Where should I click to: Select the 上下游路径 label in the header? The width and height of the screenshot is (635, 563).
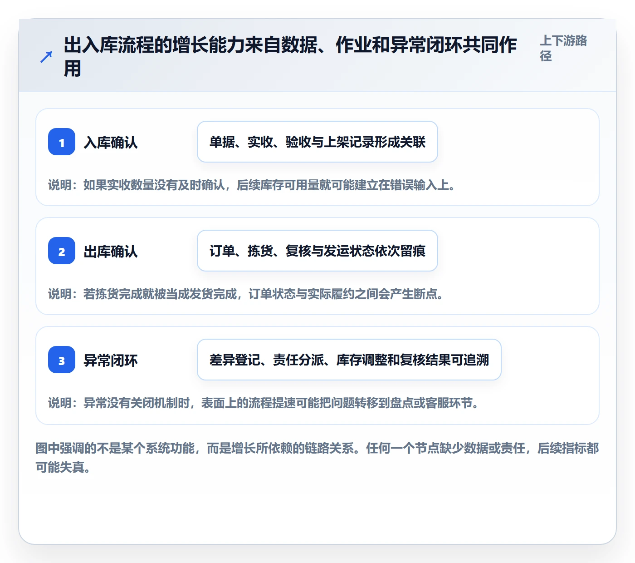pyautogui.click(x=564, y=48)
